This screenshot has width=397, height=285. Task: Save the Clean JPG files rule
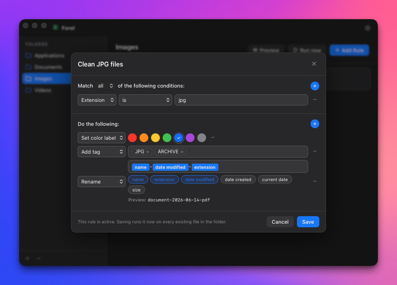[308, 222]
